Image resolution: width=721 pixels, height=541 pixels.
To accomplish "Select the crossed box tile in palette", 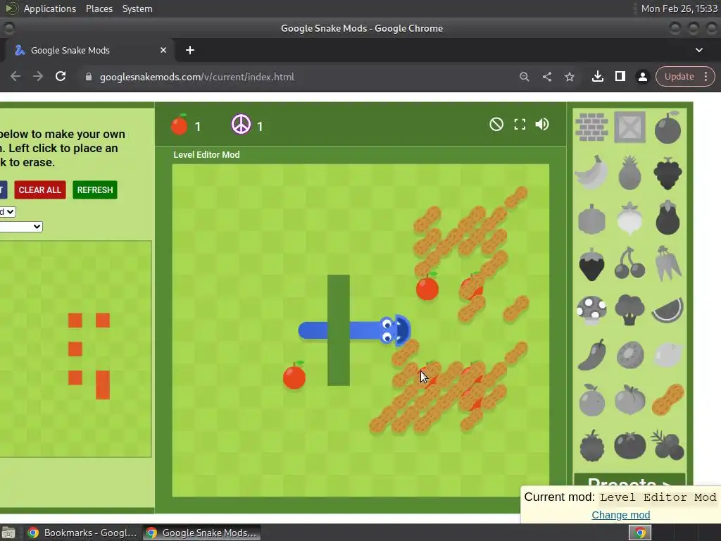I will (629, 127).
